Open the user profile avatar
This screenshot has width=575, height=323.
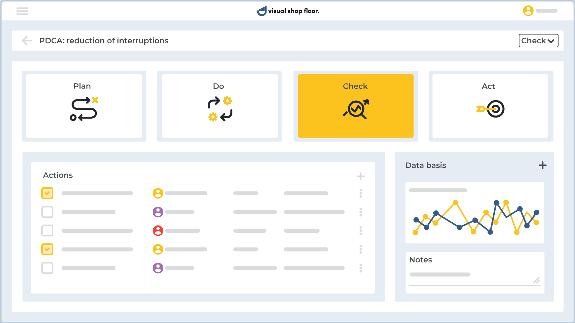pyautogui.click(x=528, y=11)
